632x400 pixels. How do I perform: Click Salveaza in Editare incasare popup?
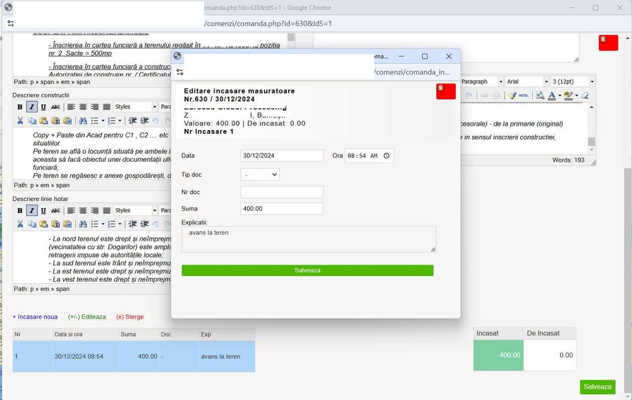point(308,270)
